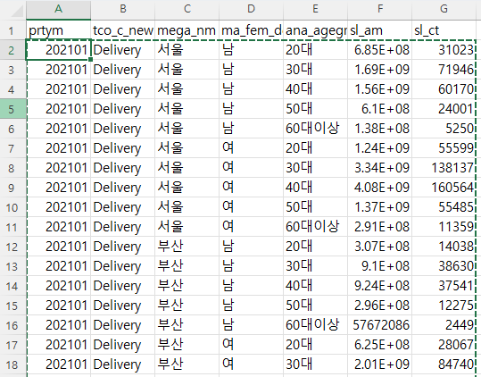The image size is (481, 377).
Task: Click cell with value 138137
Action: [x=444, y=168]
